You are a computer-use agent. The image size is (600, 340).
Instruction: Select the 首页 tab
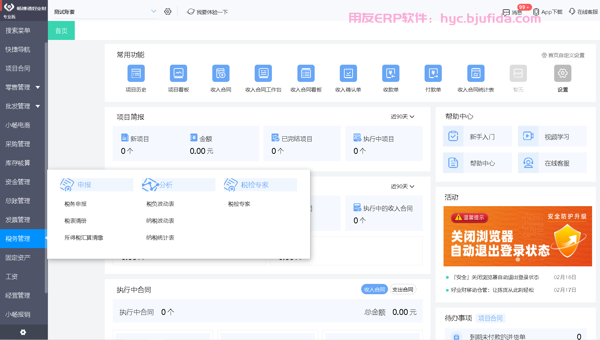tap(61, 31)
